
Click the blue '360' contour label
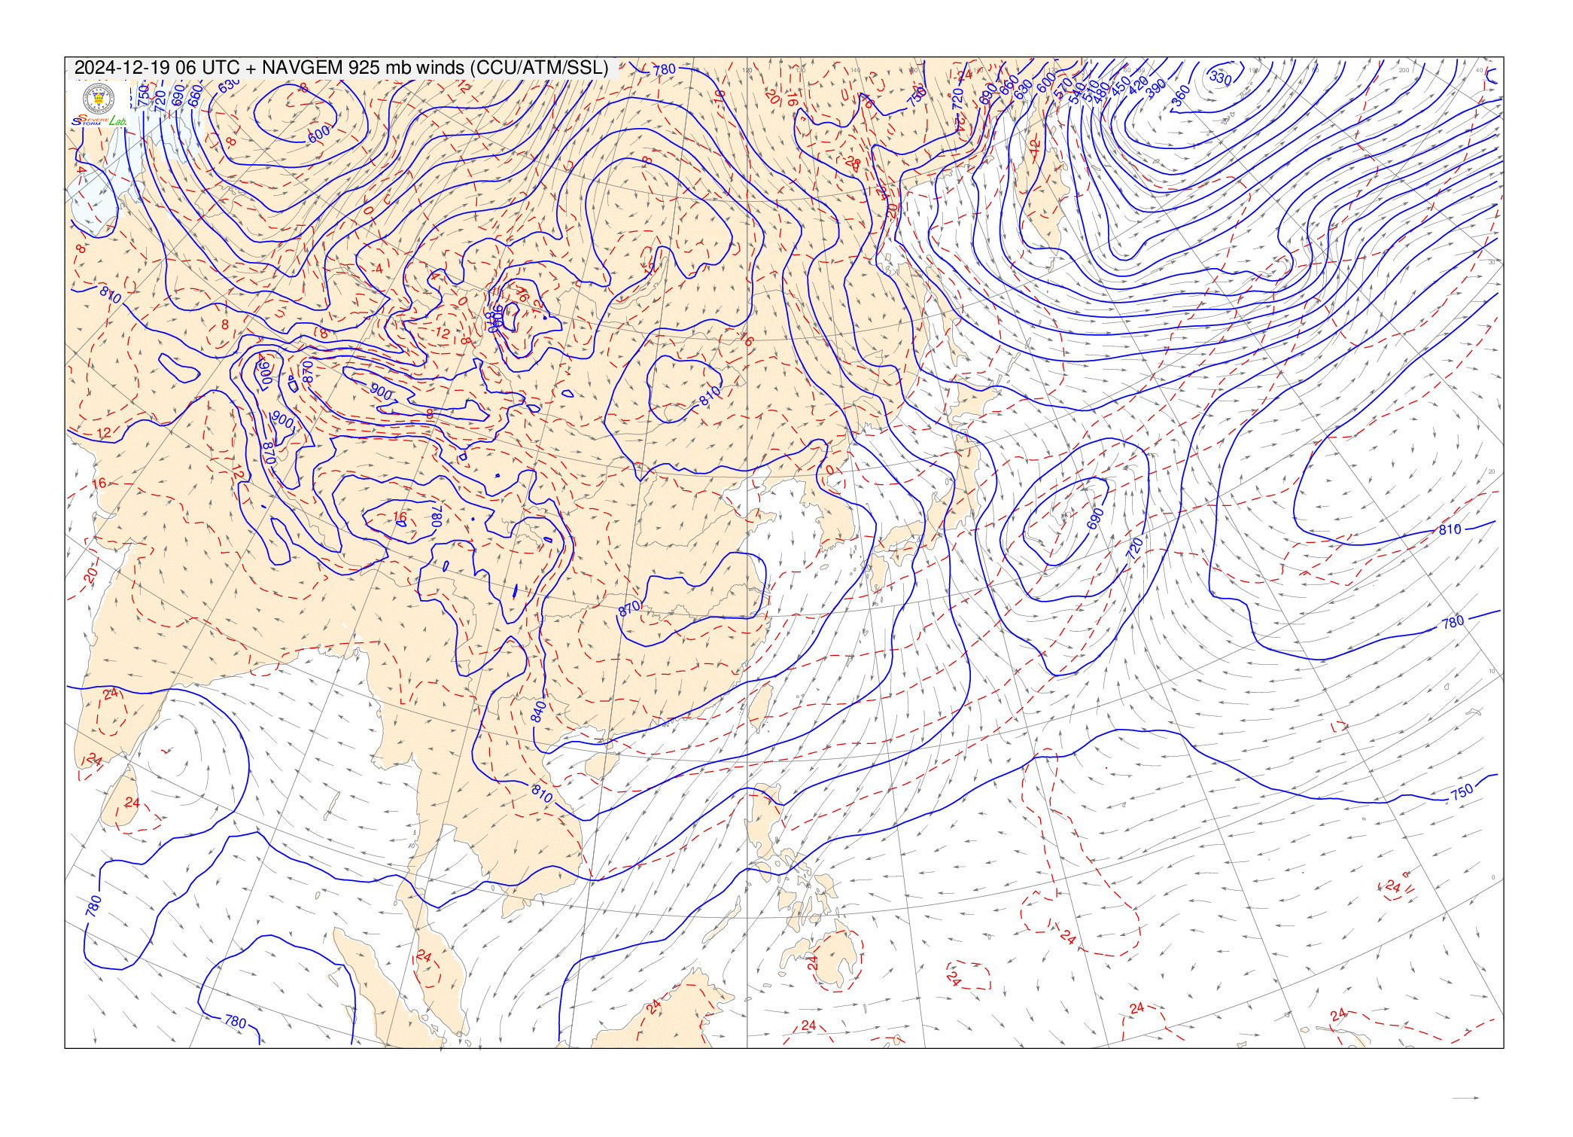[x=1181, y=95]
